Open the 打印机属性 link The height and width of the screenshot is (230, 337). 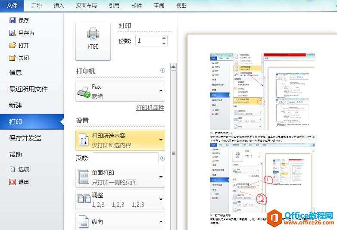(x=150, y=108)
